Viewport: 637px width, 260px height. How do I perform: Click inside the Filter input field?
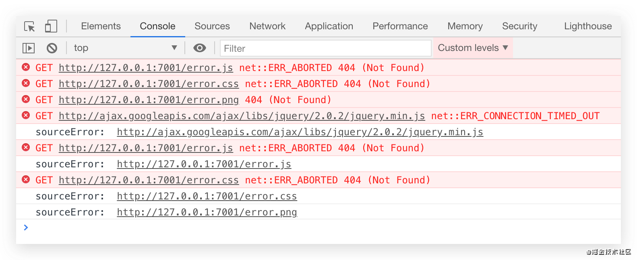(325, 48)
